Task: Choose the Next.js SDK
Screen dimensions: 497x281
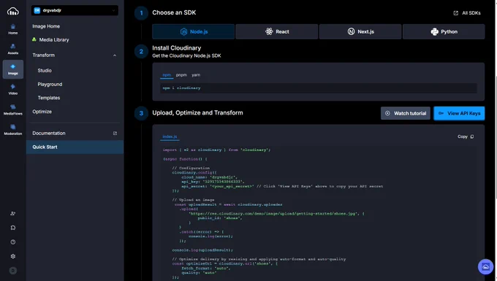Action: (360, 31)
